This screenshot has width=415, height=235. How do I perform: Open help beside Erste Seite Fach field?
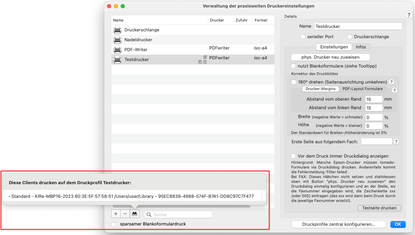(396, 142)
